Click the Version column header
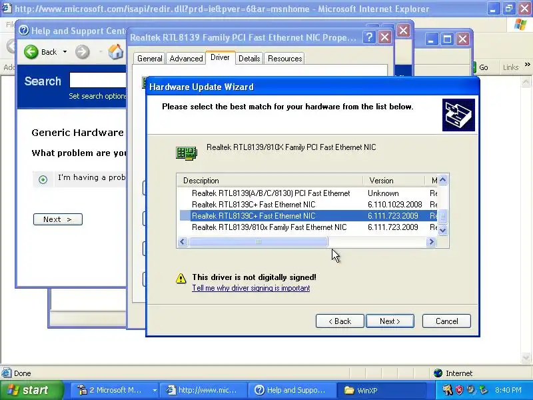The height and width of the screenshot is (400, 533). [394, 181]
